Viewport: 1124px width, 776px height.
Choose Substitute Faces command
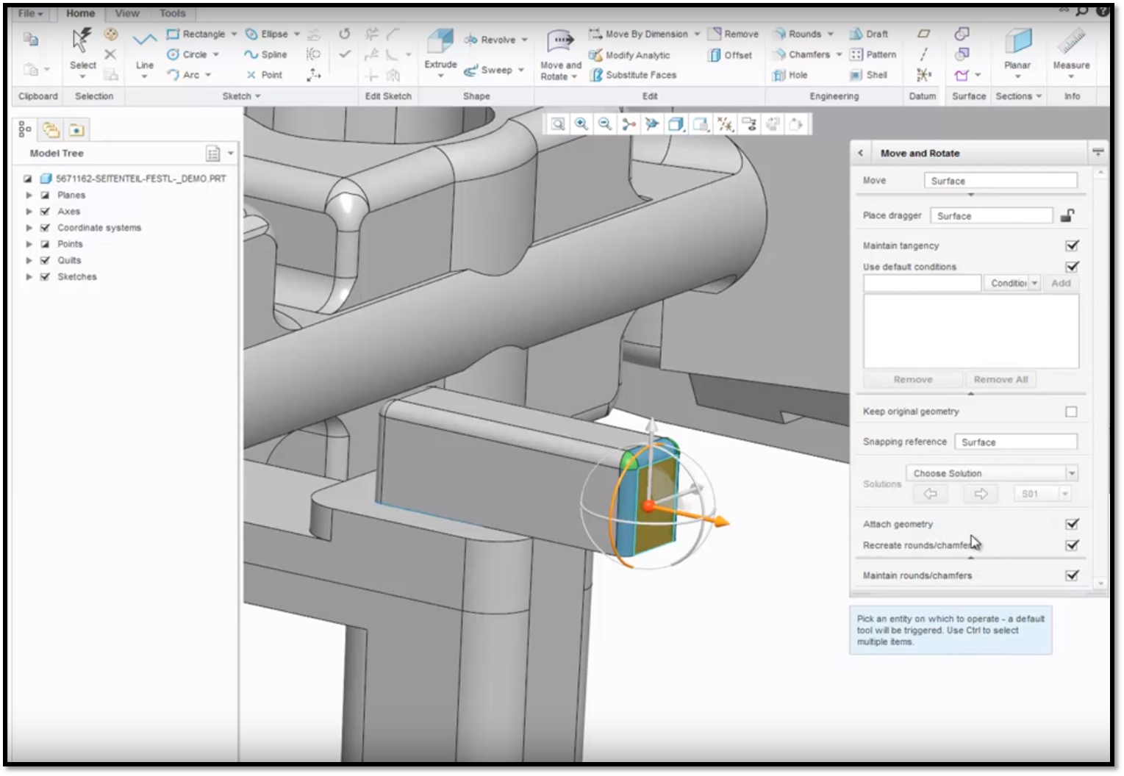[x=633, y=75]
